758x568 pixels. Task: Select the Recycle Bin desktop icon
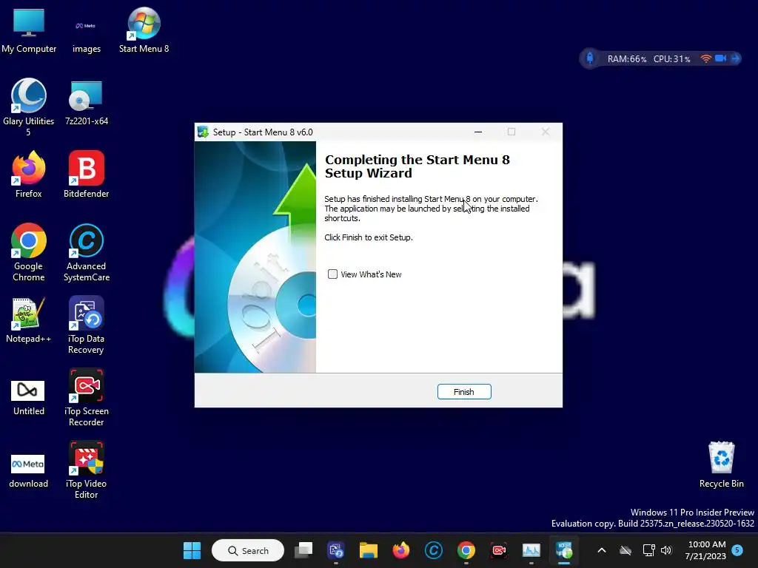point(721,464)
